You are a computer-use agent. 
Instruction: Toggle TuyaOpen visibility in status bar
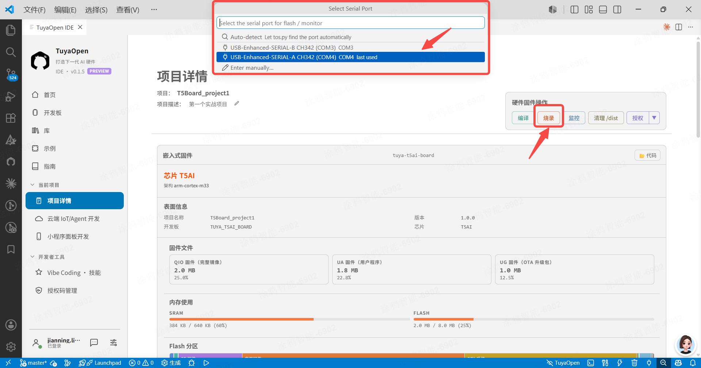[563, 363]
